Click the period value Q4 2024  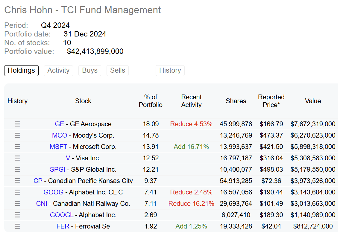[x=55, y=25]
